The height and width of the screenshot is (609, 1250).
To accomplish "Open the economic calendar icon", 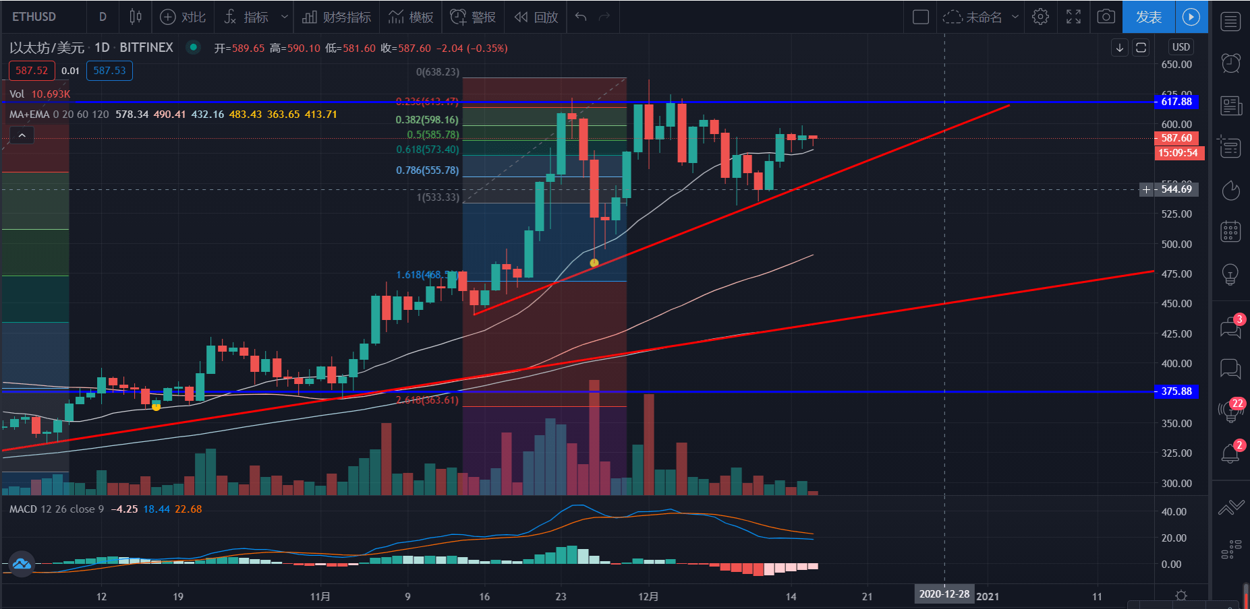I will tap(1231, 232).
